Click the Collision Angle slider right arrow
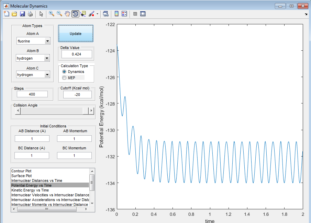 click(x=91, y=111)
